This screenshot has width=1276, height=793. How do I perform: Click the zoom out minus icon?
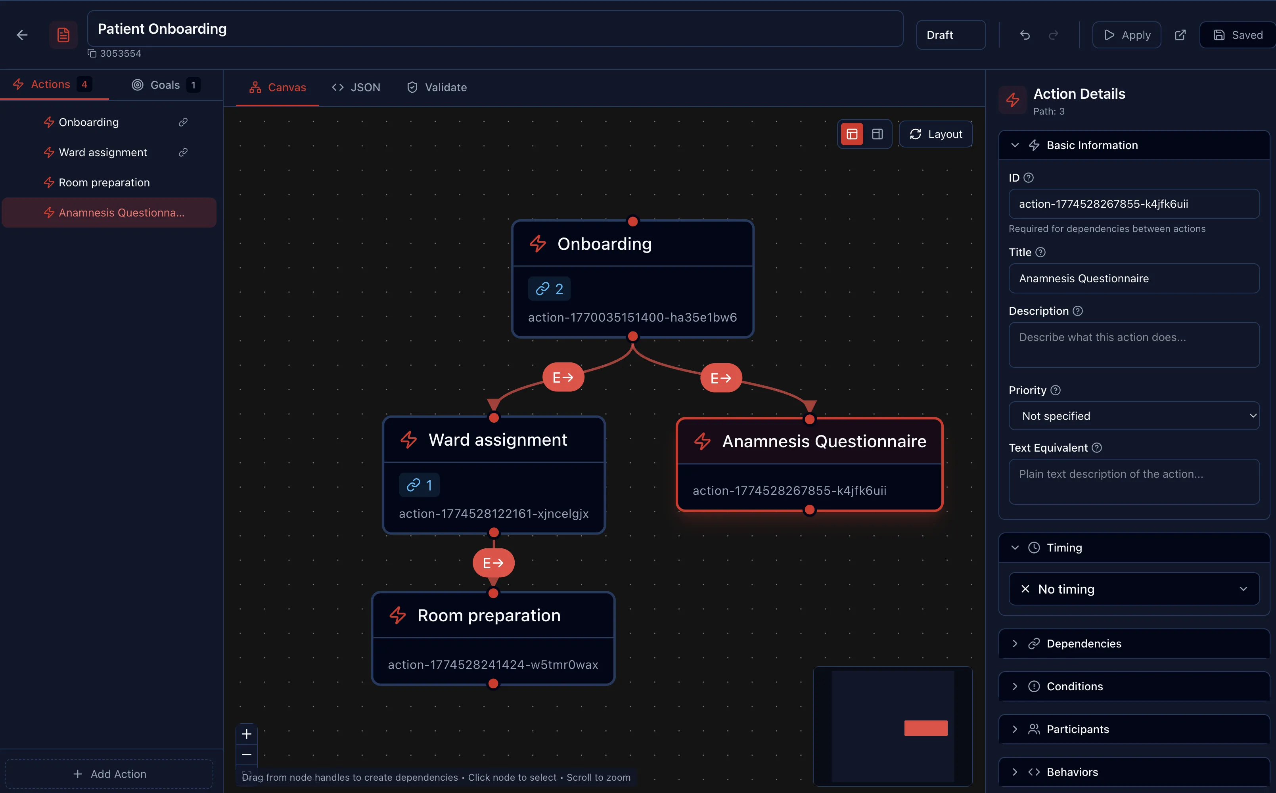coord(247,754)
